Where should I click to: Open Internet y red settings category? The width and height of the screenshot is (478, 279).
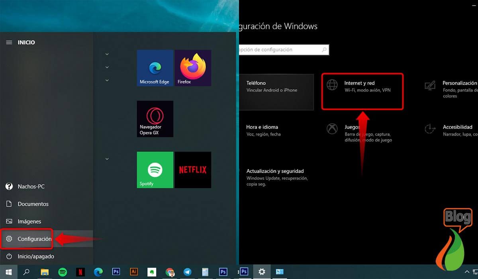[x=362, y=91]
